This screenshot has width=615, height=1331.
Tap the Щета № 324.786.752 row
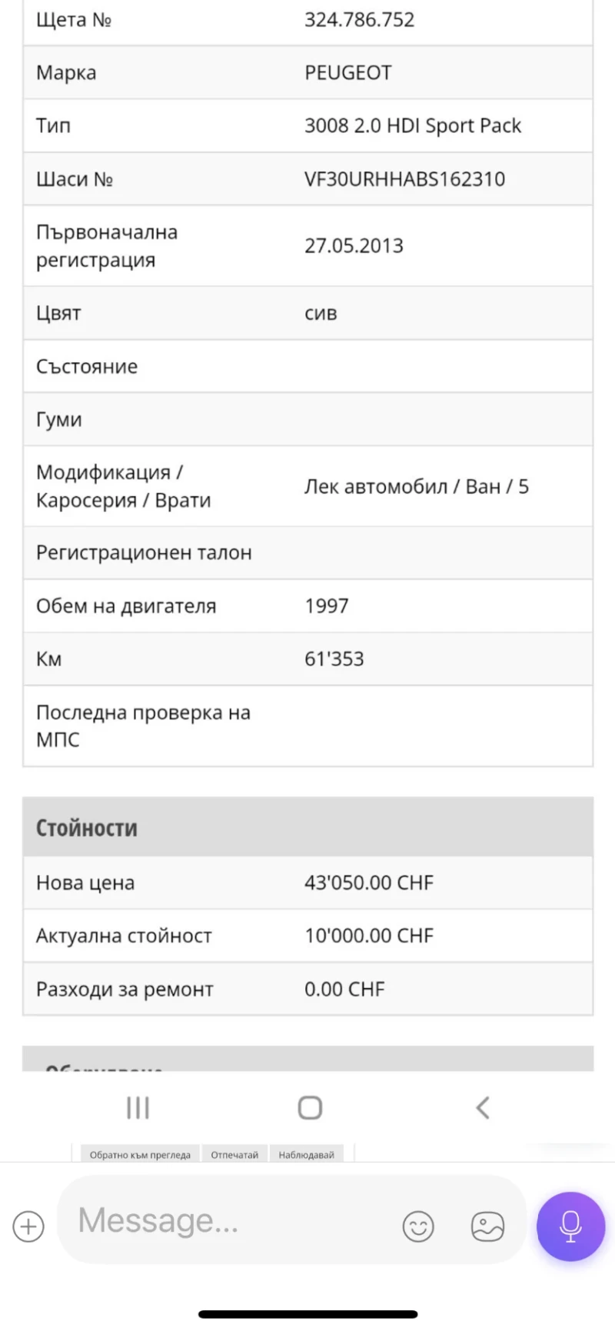point(307,20)
